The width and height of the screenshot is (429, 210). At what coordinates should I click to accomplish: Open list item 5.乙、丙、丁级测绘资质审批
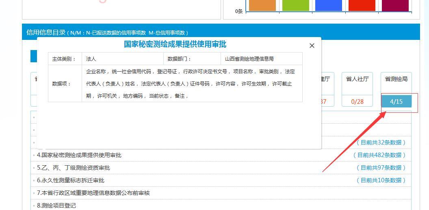point(74,168)
